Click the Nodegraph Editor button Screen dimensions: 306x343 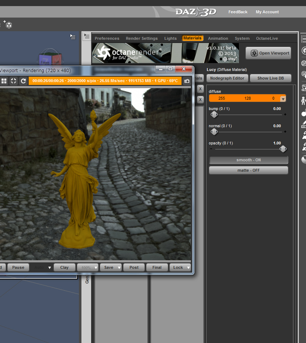tap(227, 78)
